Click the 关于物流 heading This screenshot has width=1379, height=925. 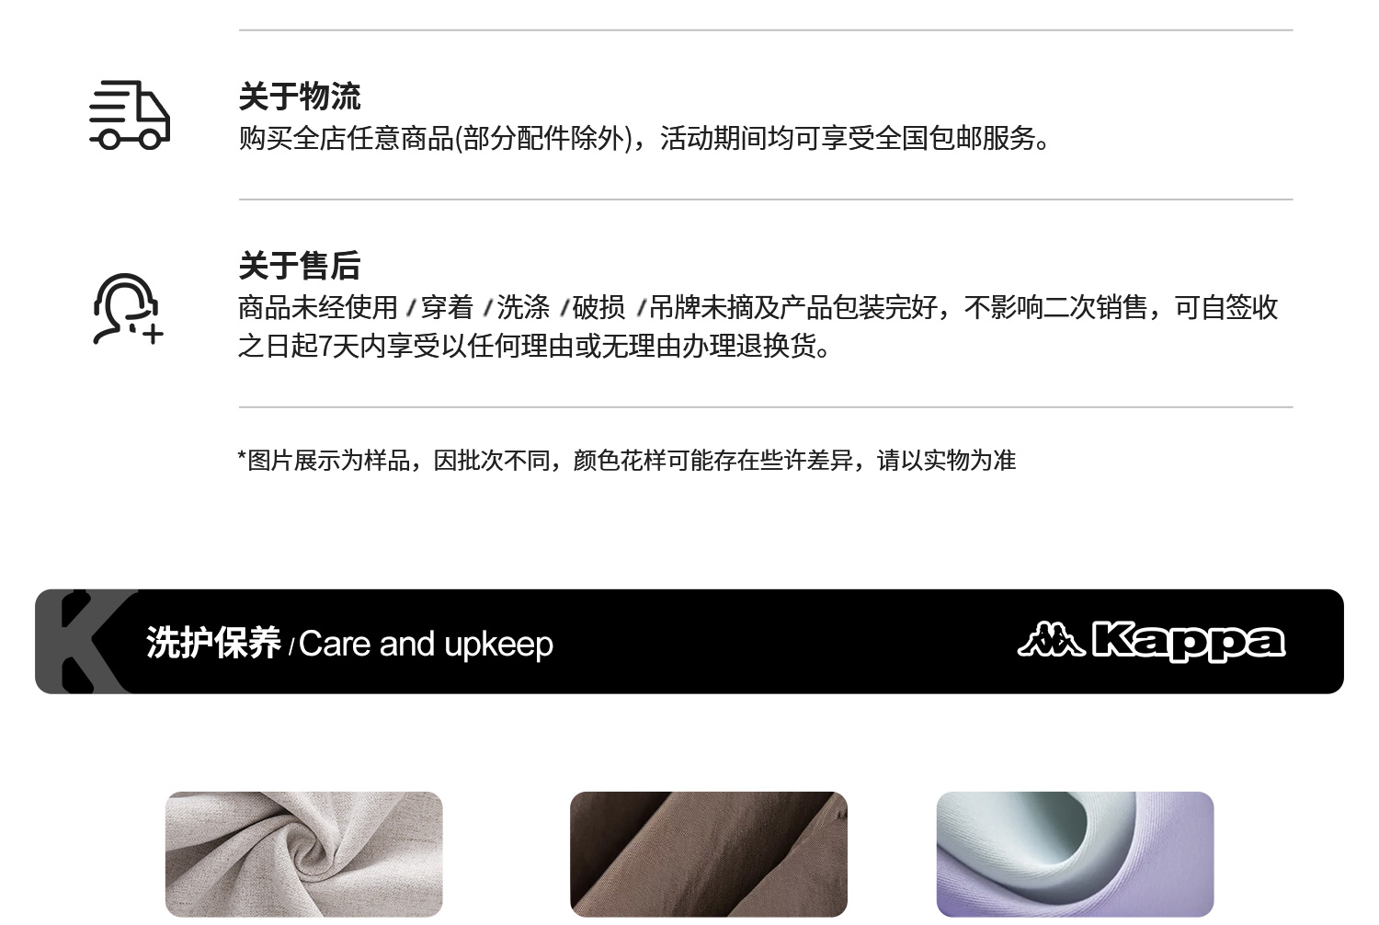(x=300, y=97)
